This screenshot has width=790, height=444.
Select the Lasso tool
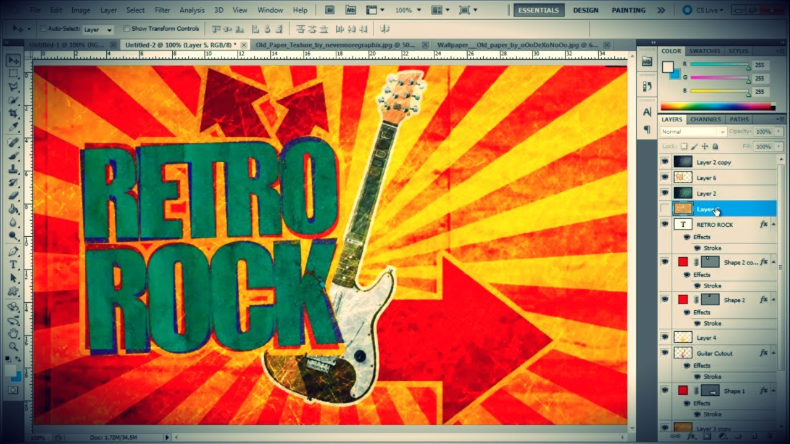[x=13, y=88]
